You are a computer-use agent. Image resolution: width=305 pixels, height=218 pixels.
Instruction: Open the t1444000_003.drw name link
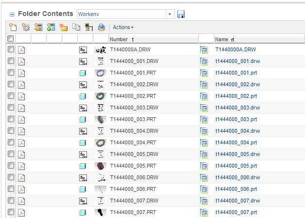pyautogui.click(x=237, y=108)
